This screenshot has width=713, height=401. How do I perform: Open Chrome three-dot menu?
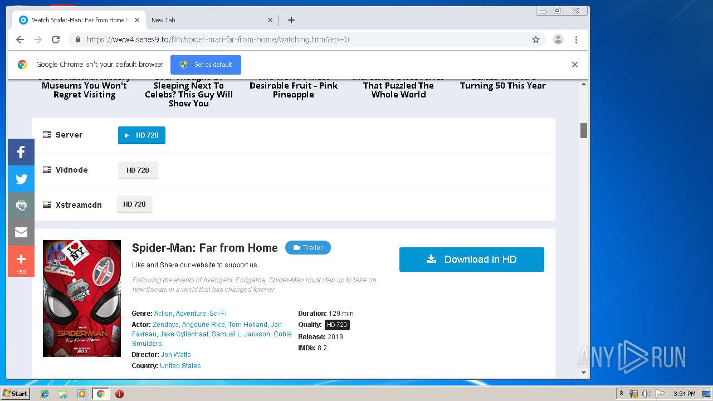tap(576, 40)
